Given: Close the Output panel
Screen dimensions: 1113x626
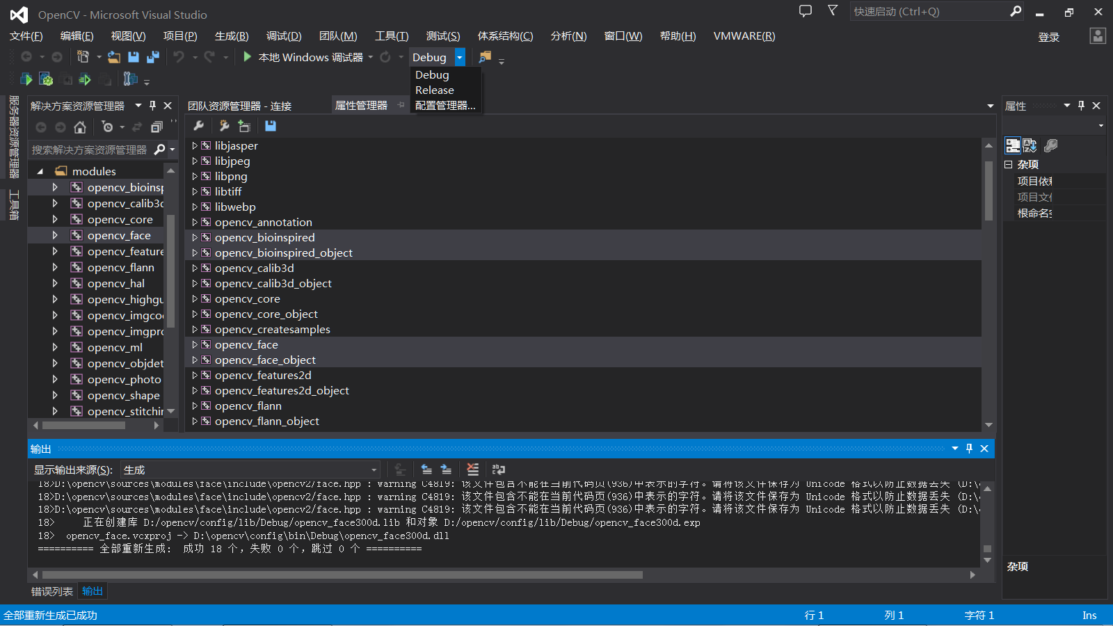Looking at the screenshot, I should (x=984, y=449).
